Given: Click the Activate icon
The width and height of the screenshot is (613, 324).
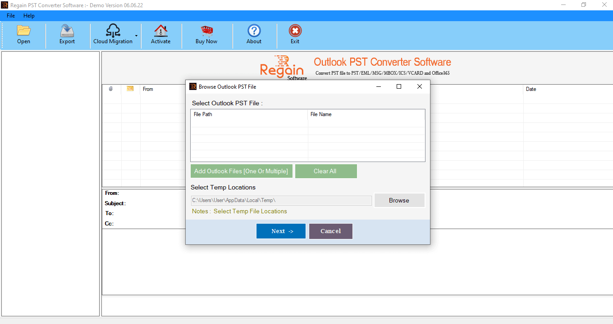Looking at the screenshot, I should 160,35.
